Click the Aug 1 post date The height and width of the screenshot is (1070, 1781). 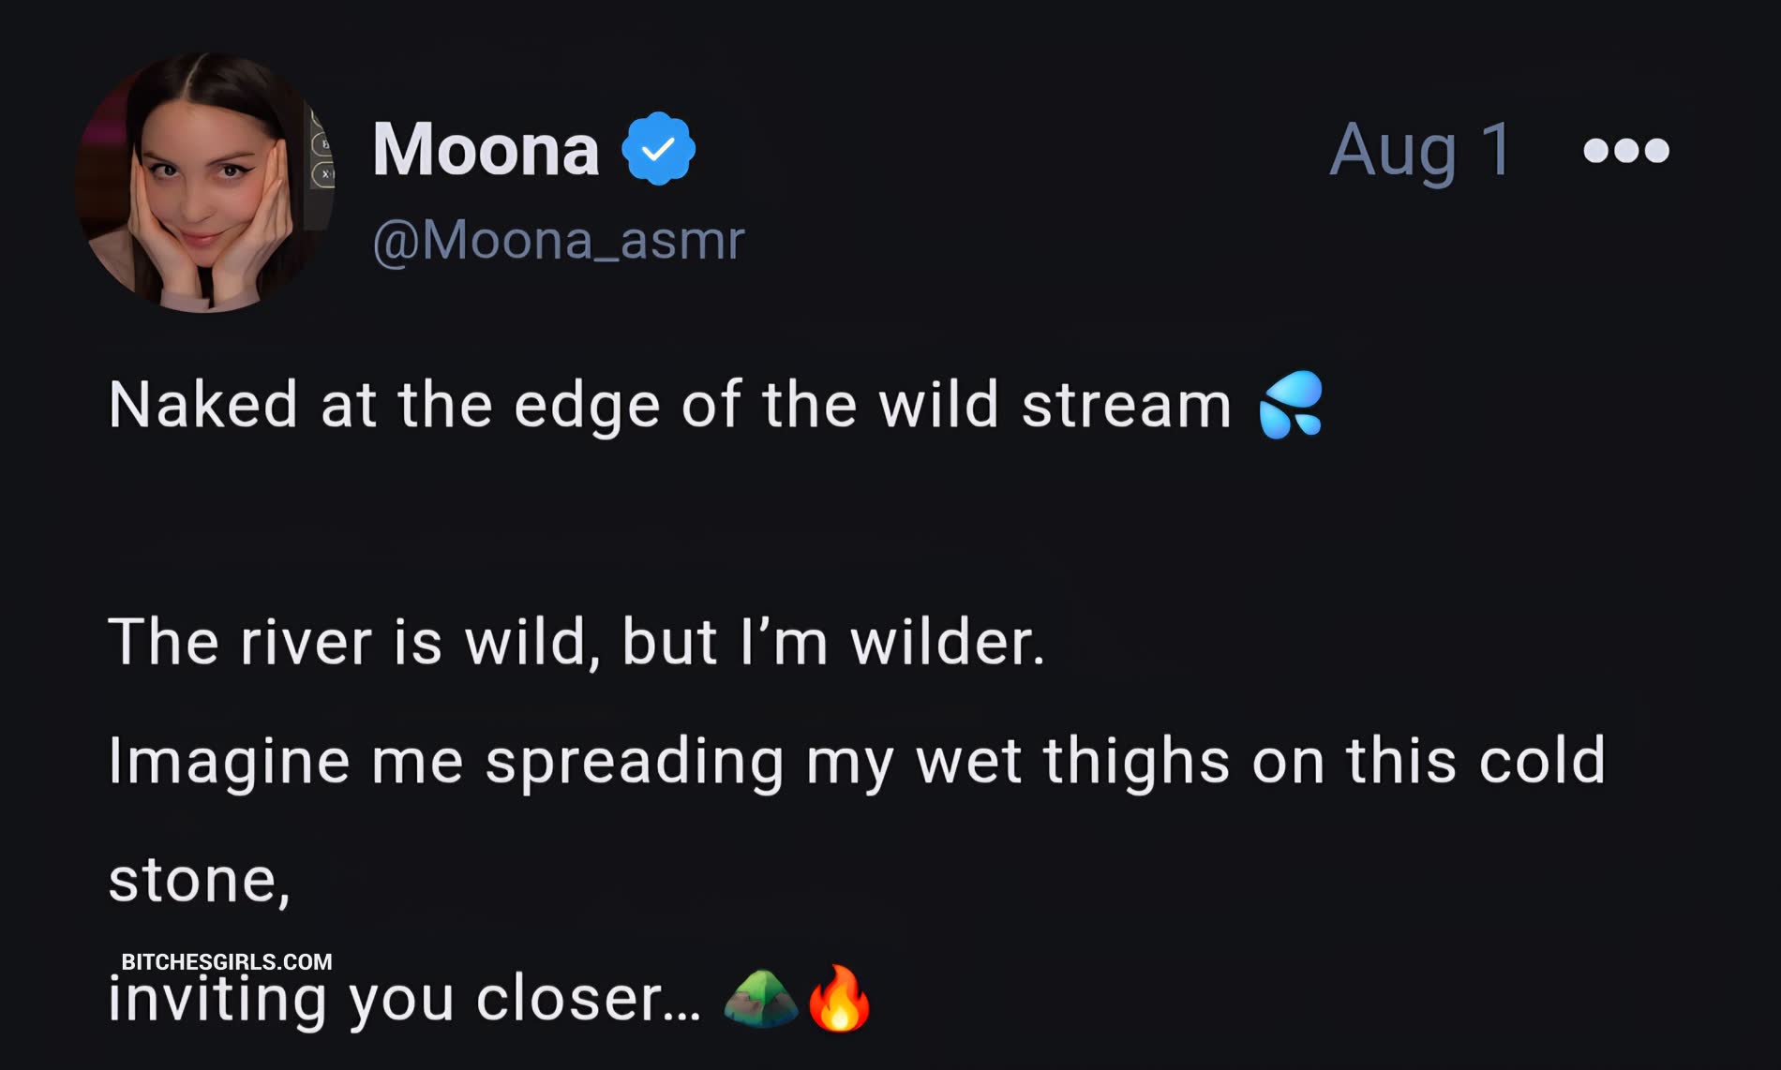tap(1420, 149)
